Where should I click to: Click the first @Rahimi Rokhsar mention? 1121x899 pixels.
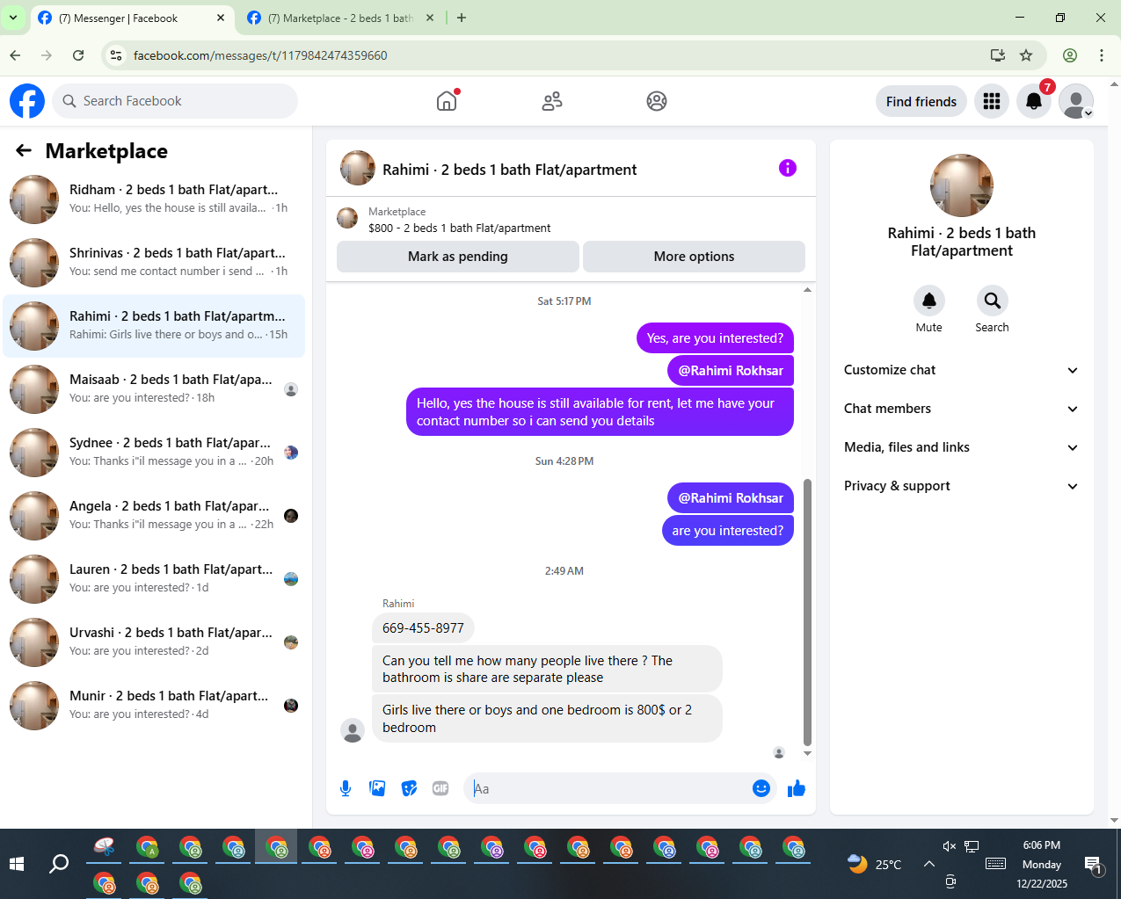point(731,371)
